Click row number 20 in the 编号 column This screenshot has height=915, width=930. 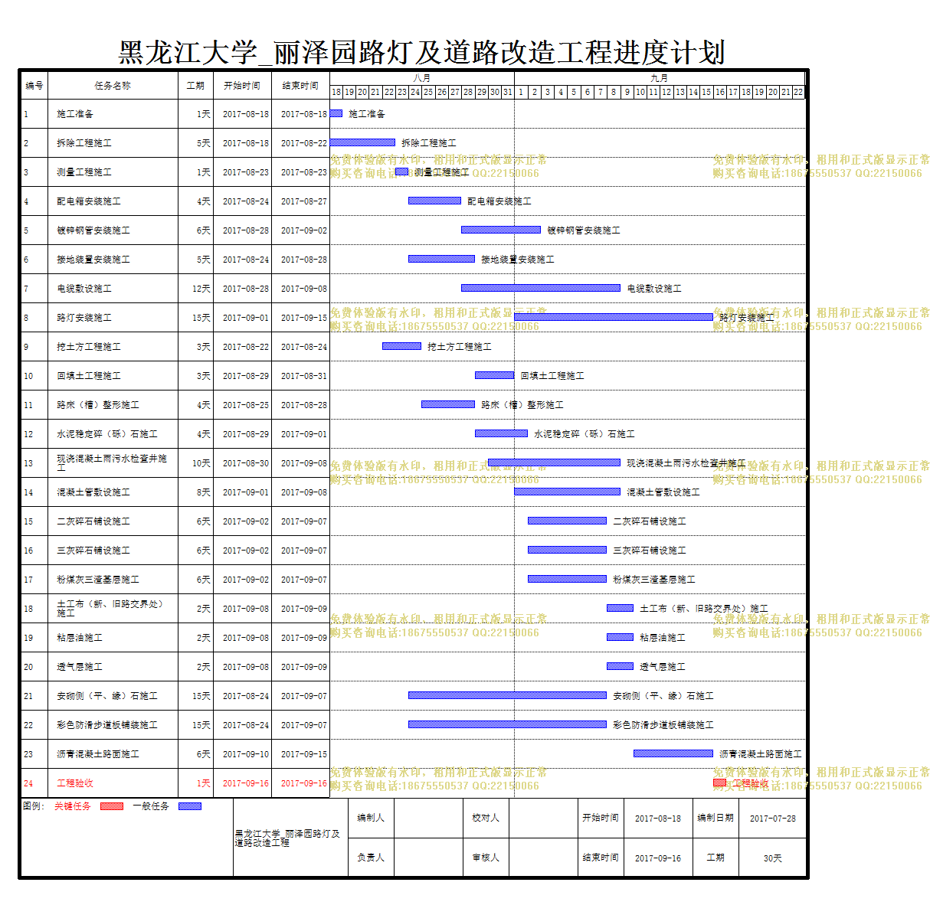34,667
